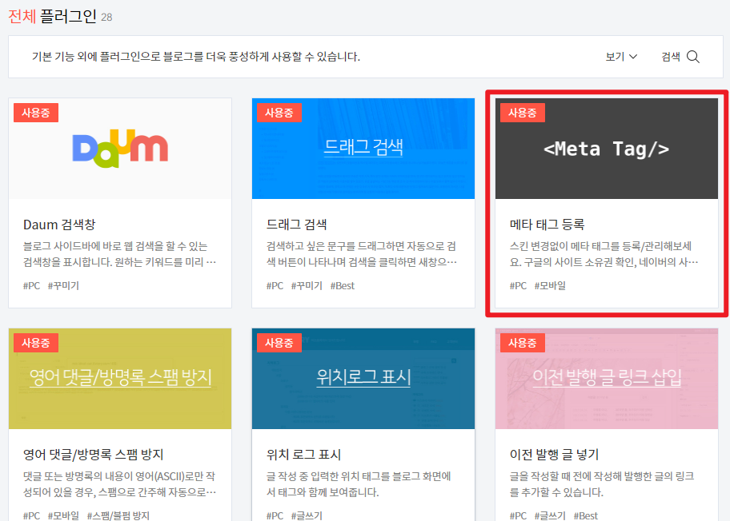The image size is (730, 521).
Task: Click 사용중 badge on 이전 발행 글 card
Action: [523, 343]
